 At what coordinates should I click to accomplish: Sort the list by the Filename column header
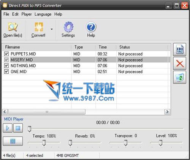37,47
